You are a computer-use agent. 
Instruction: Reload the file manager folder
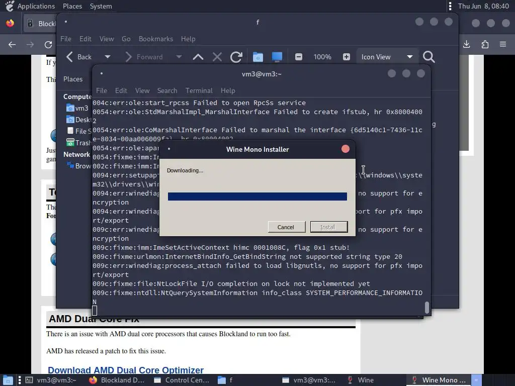point(236,57)
